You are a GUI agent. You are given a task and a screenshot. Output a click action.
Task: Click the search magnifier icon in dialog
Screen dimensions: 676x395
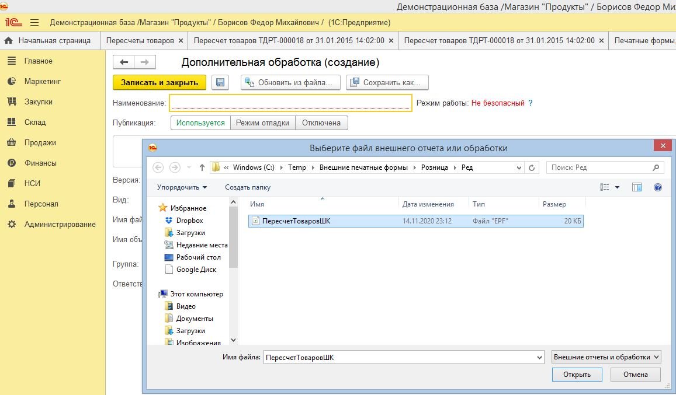[656, 167]
